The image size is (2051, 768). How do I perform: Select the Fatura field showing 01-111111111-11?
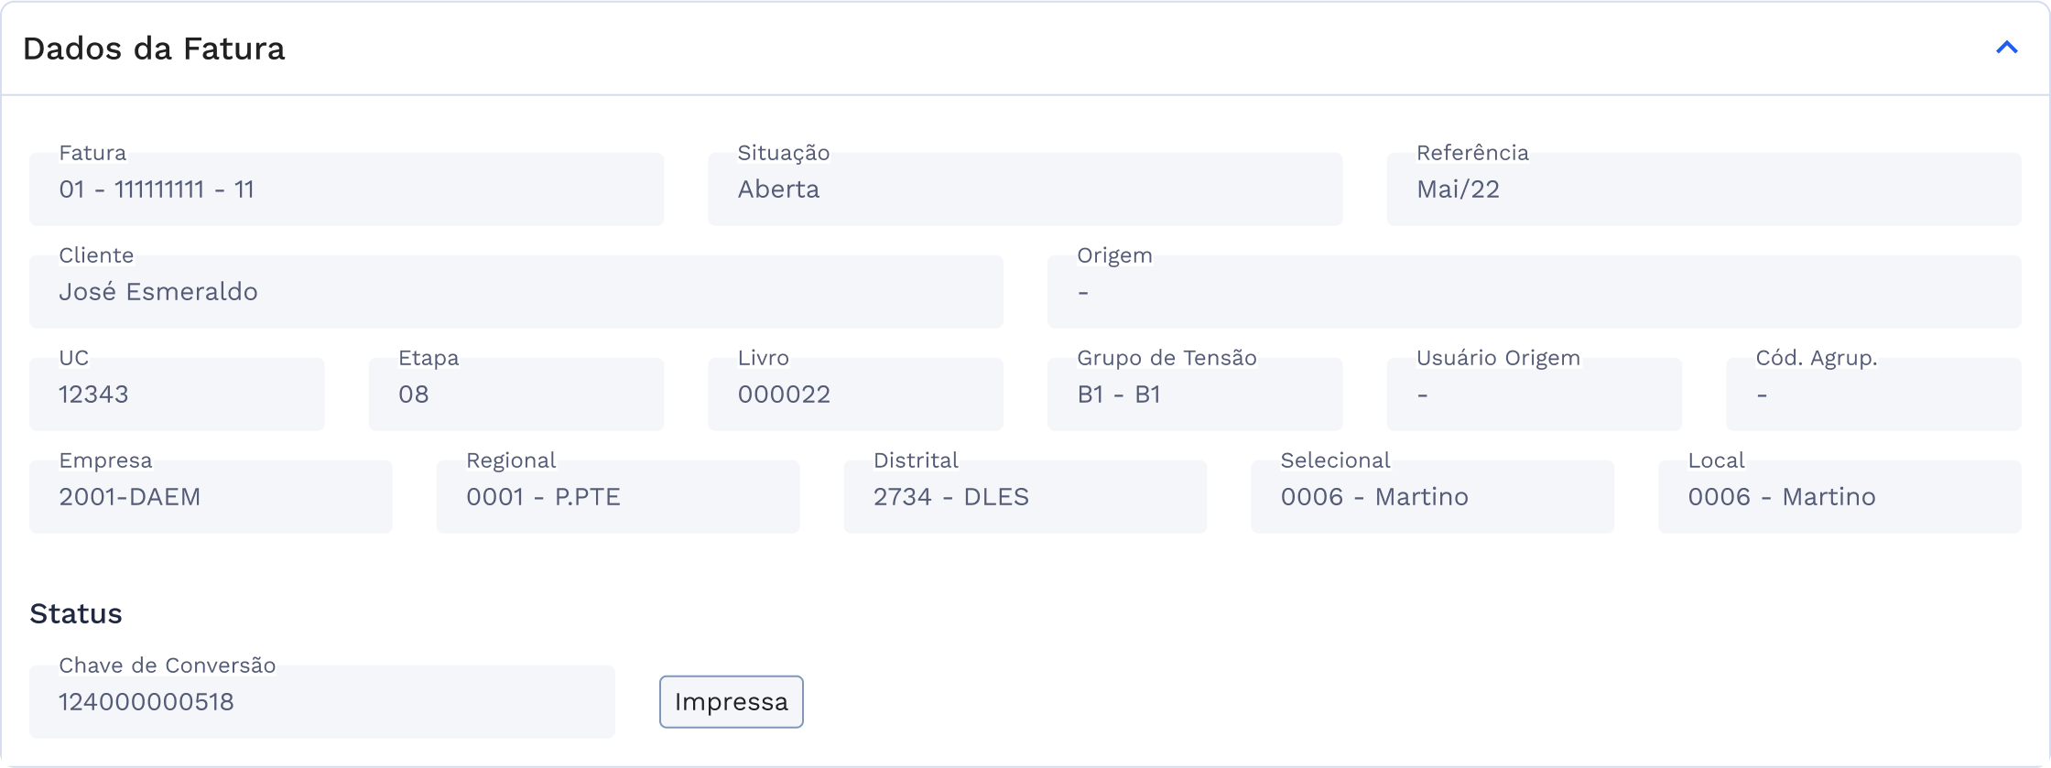click(x=348, y=189)
